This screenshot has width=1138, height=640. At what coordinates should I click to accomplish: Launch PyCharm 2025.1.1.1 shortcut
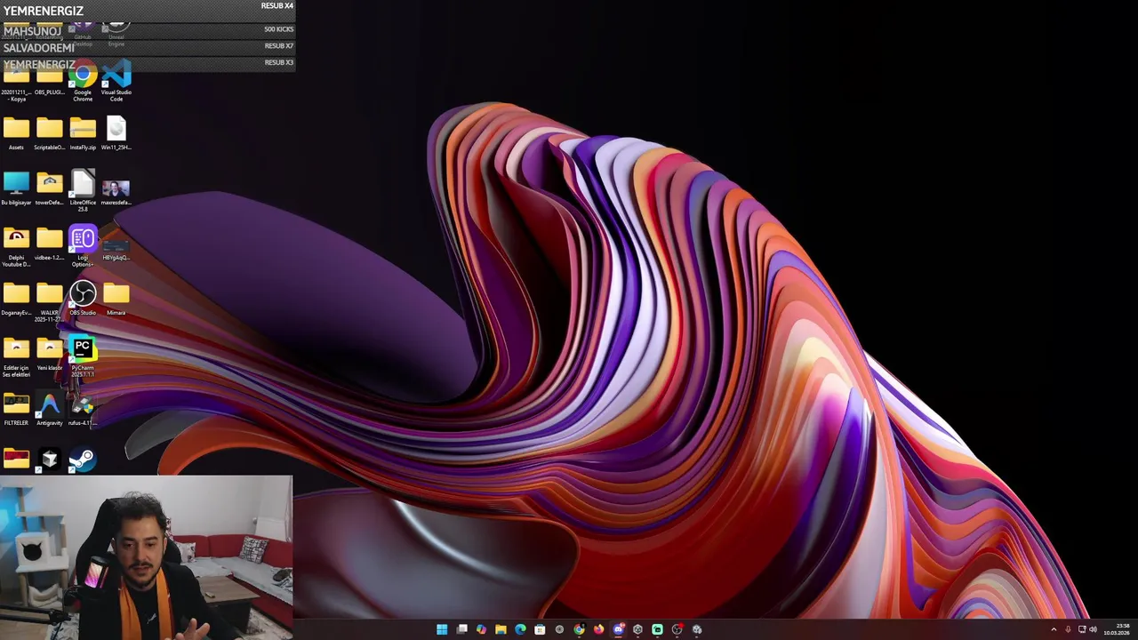coord(83,356)
